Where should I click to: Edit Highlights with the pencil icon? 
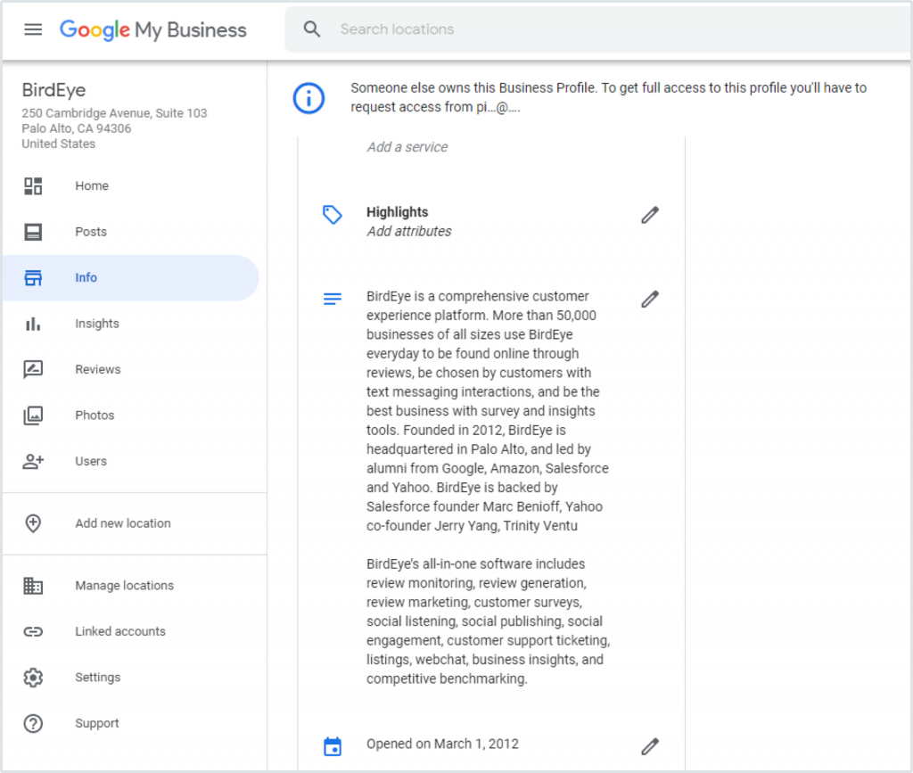tap(650, 215)
